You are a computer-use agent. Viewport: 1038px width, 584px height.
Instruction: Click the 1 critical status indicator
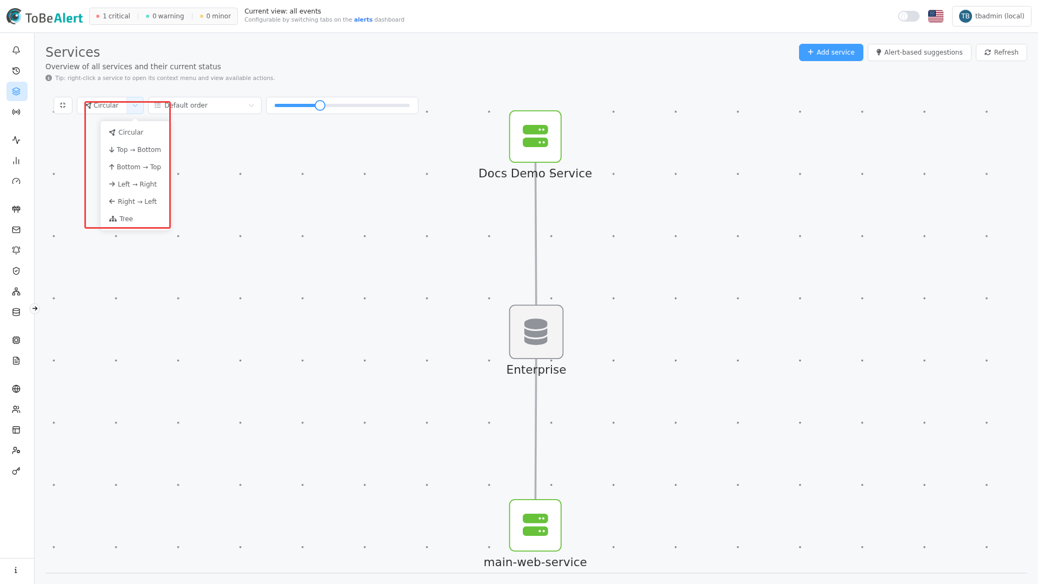coord(113,16)
